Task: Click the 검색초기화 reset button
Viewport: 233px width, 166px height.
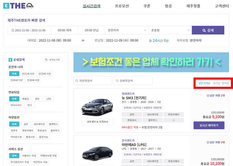Action: (53, 60)
